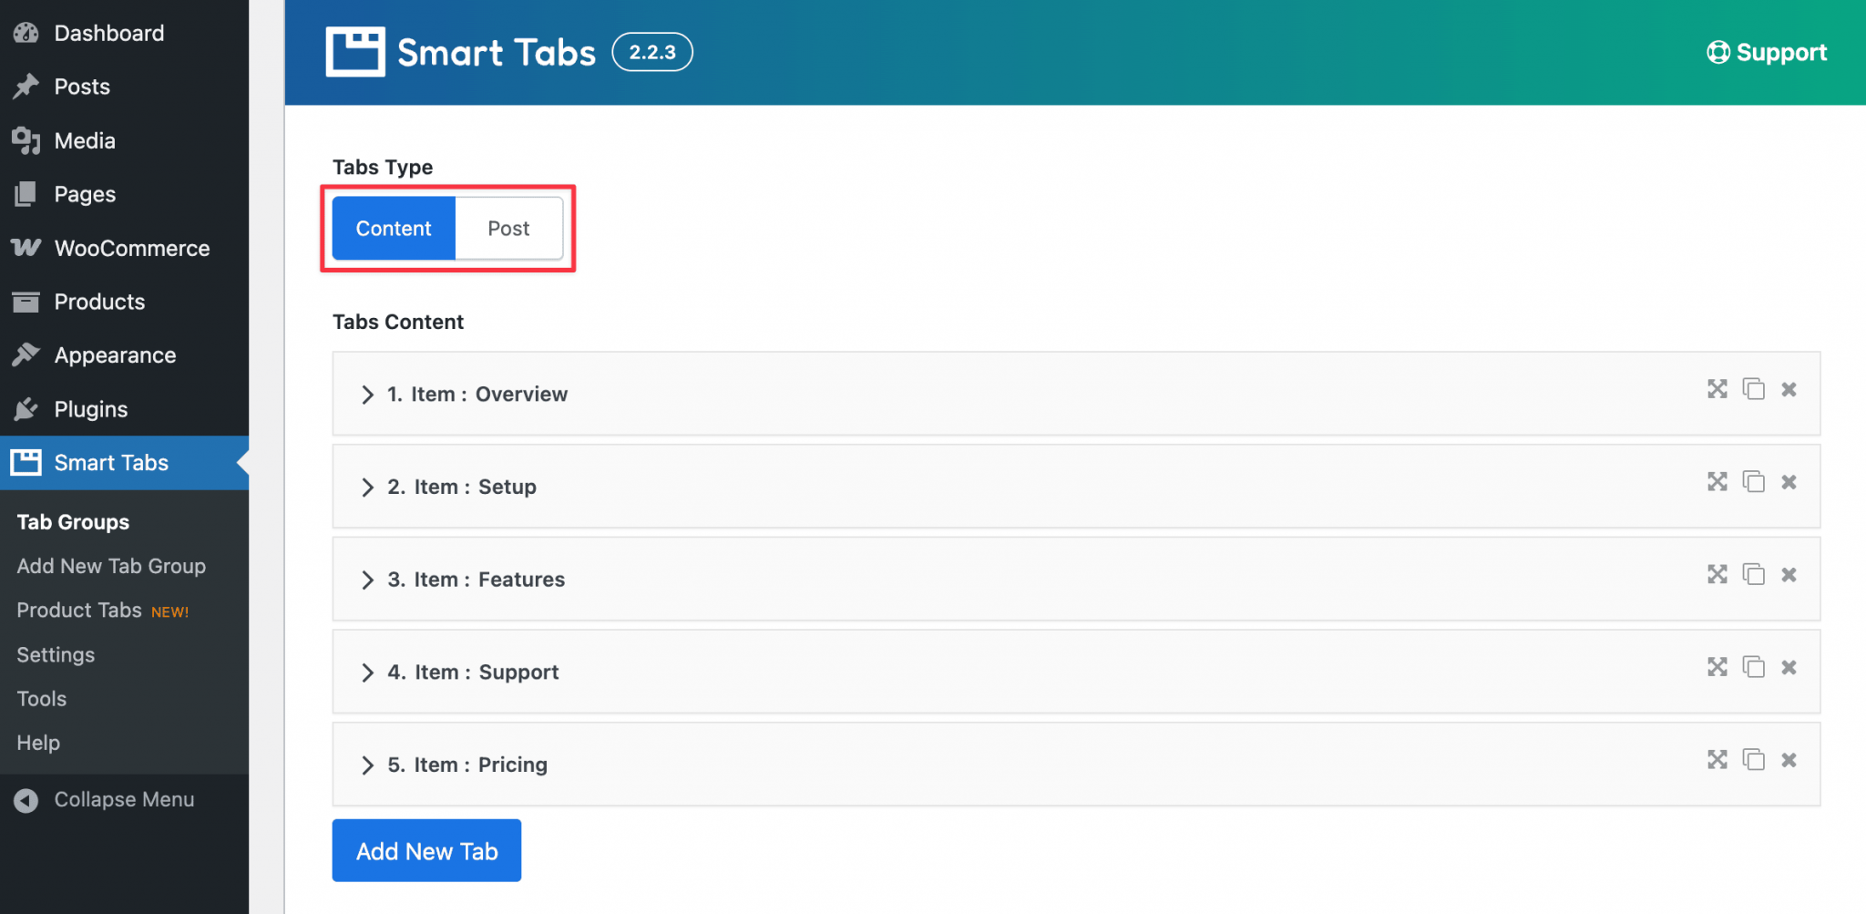The height and width of the screenshot is (914, 1866).
Task: Open Add New Tab Group
Action: click(x=111, y=565)
